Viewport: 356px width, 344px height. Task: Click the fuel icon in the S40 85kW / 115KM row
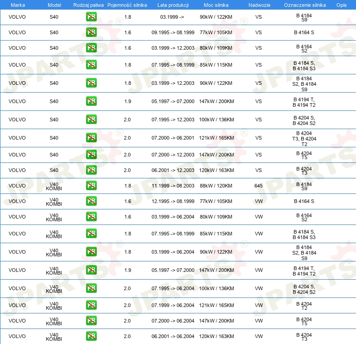[91, 64]
